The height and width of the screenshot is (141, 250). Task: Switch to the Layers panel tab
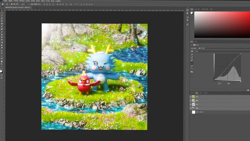pyautogui.click(x=192, y=93)
